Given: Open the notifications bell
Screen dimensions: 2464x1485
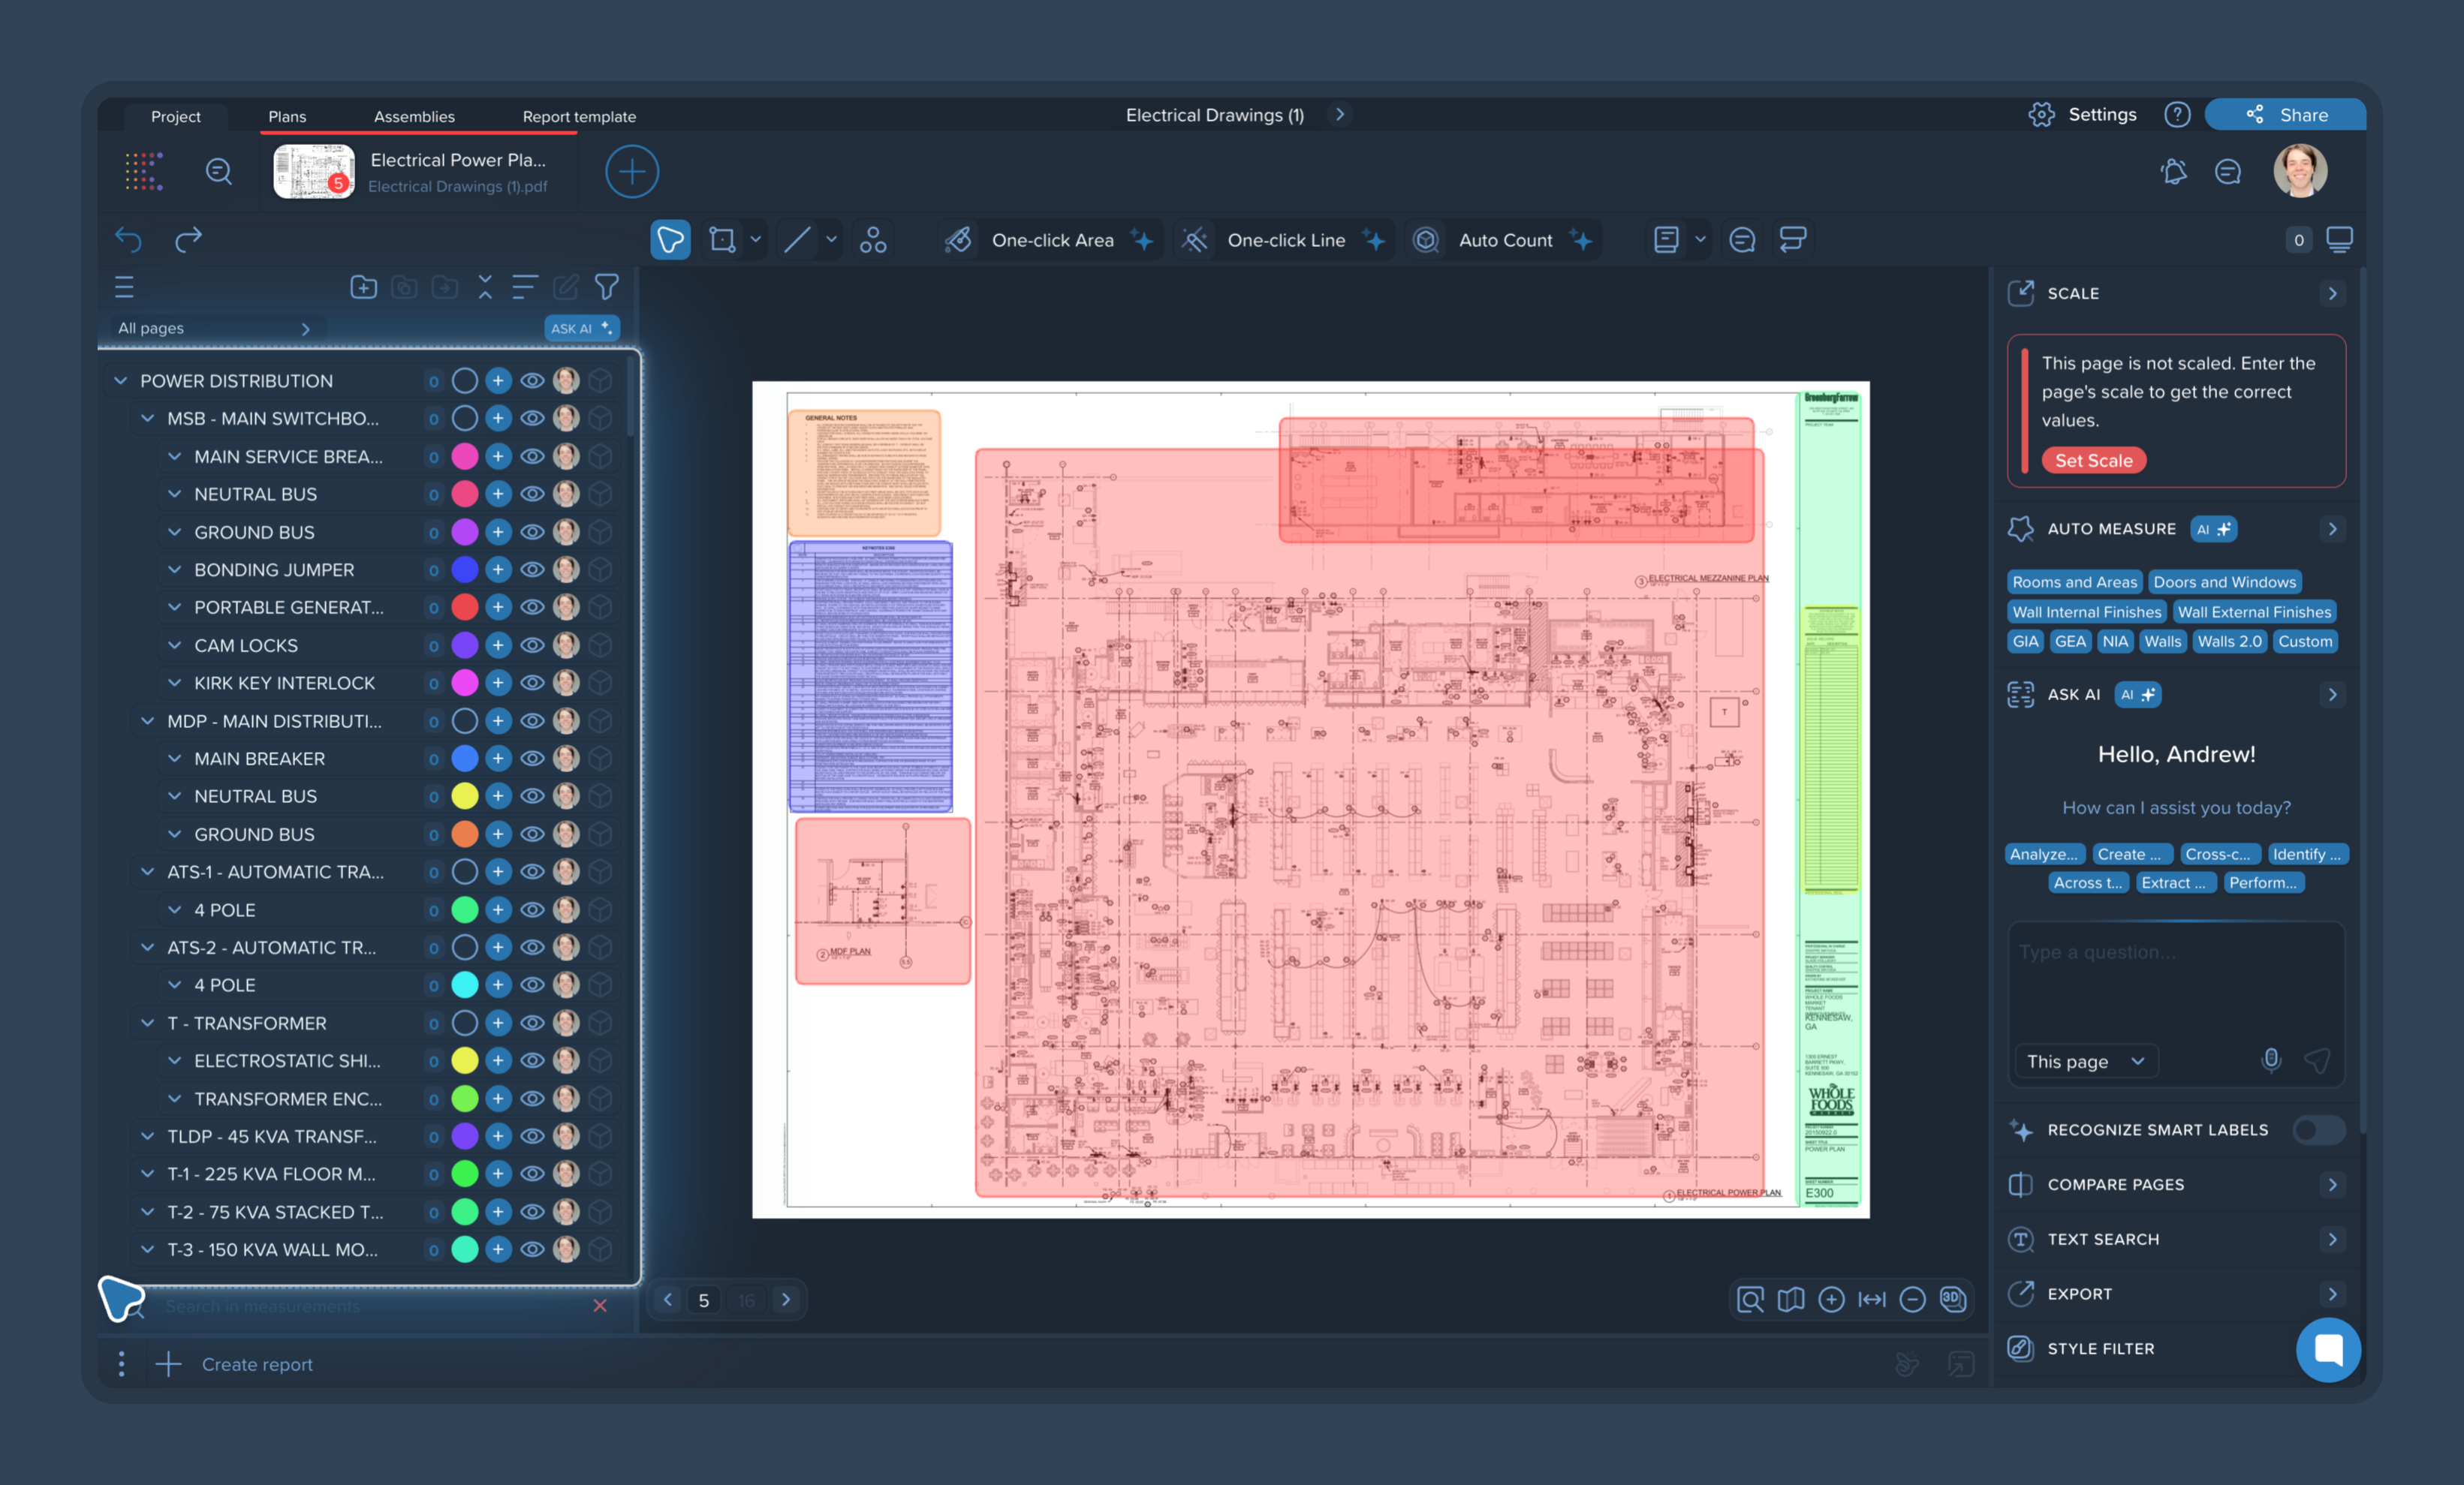Looking at the screenshot, I should click(x=2173, y=172).
